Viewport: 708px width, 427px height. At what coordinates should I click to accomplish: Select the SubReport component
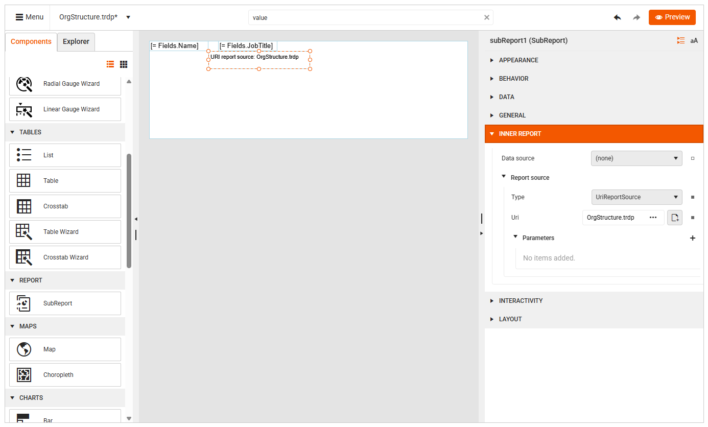pyautogui.click(x=65, y=303)
